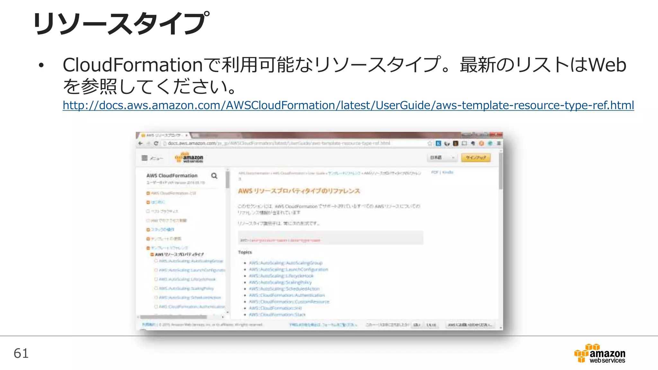The width and height of the screenshot is (658, 370).
Task: Open Topics link AWS::CloudFormation::Authentication
Action: pos(287,295)
